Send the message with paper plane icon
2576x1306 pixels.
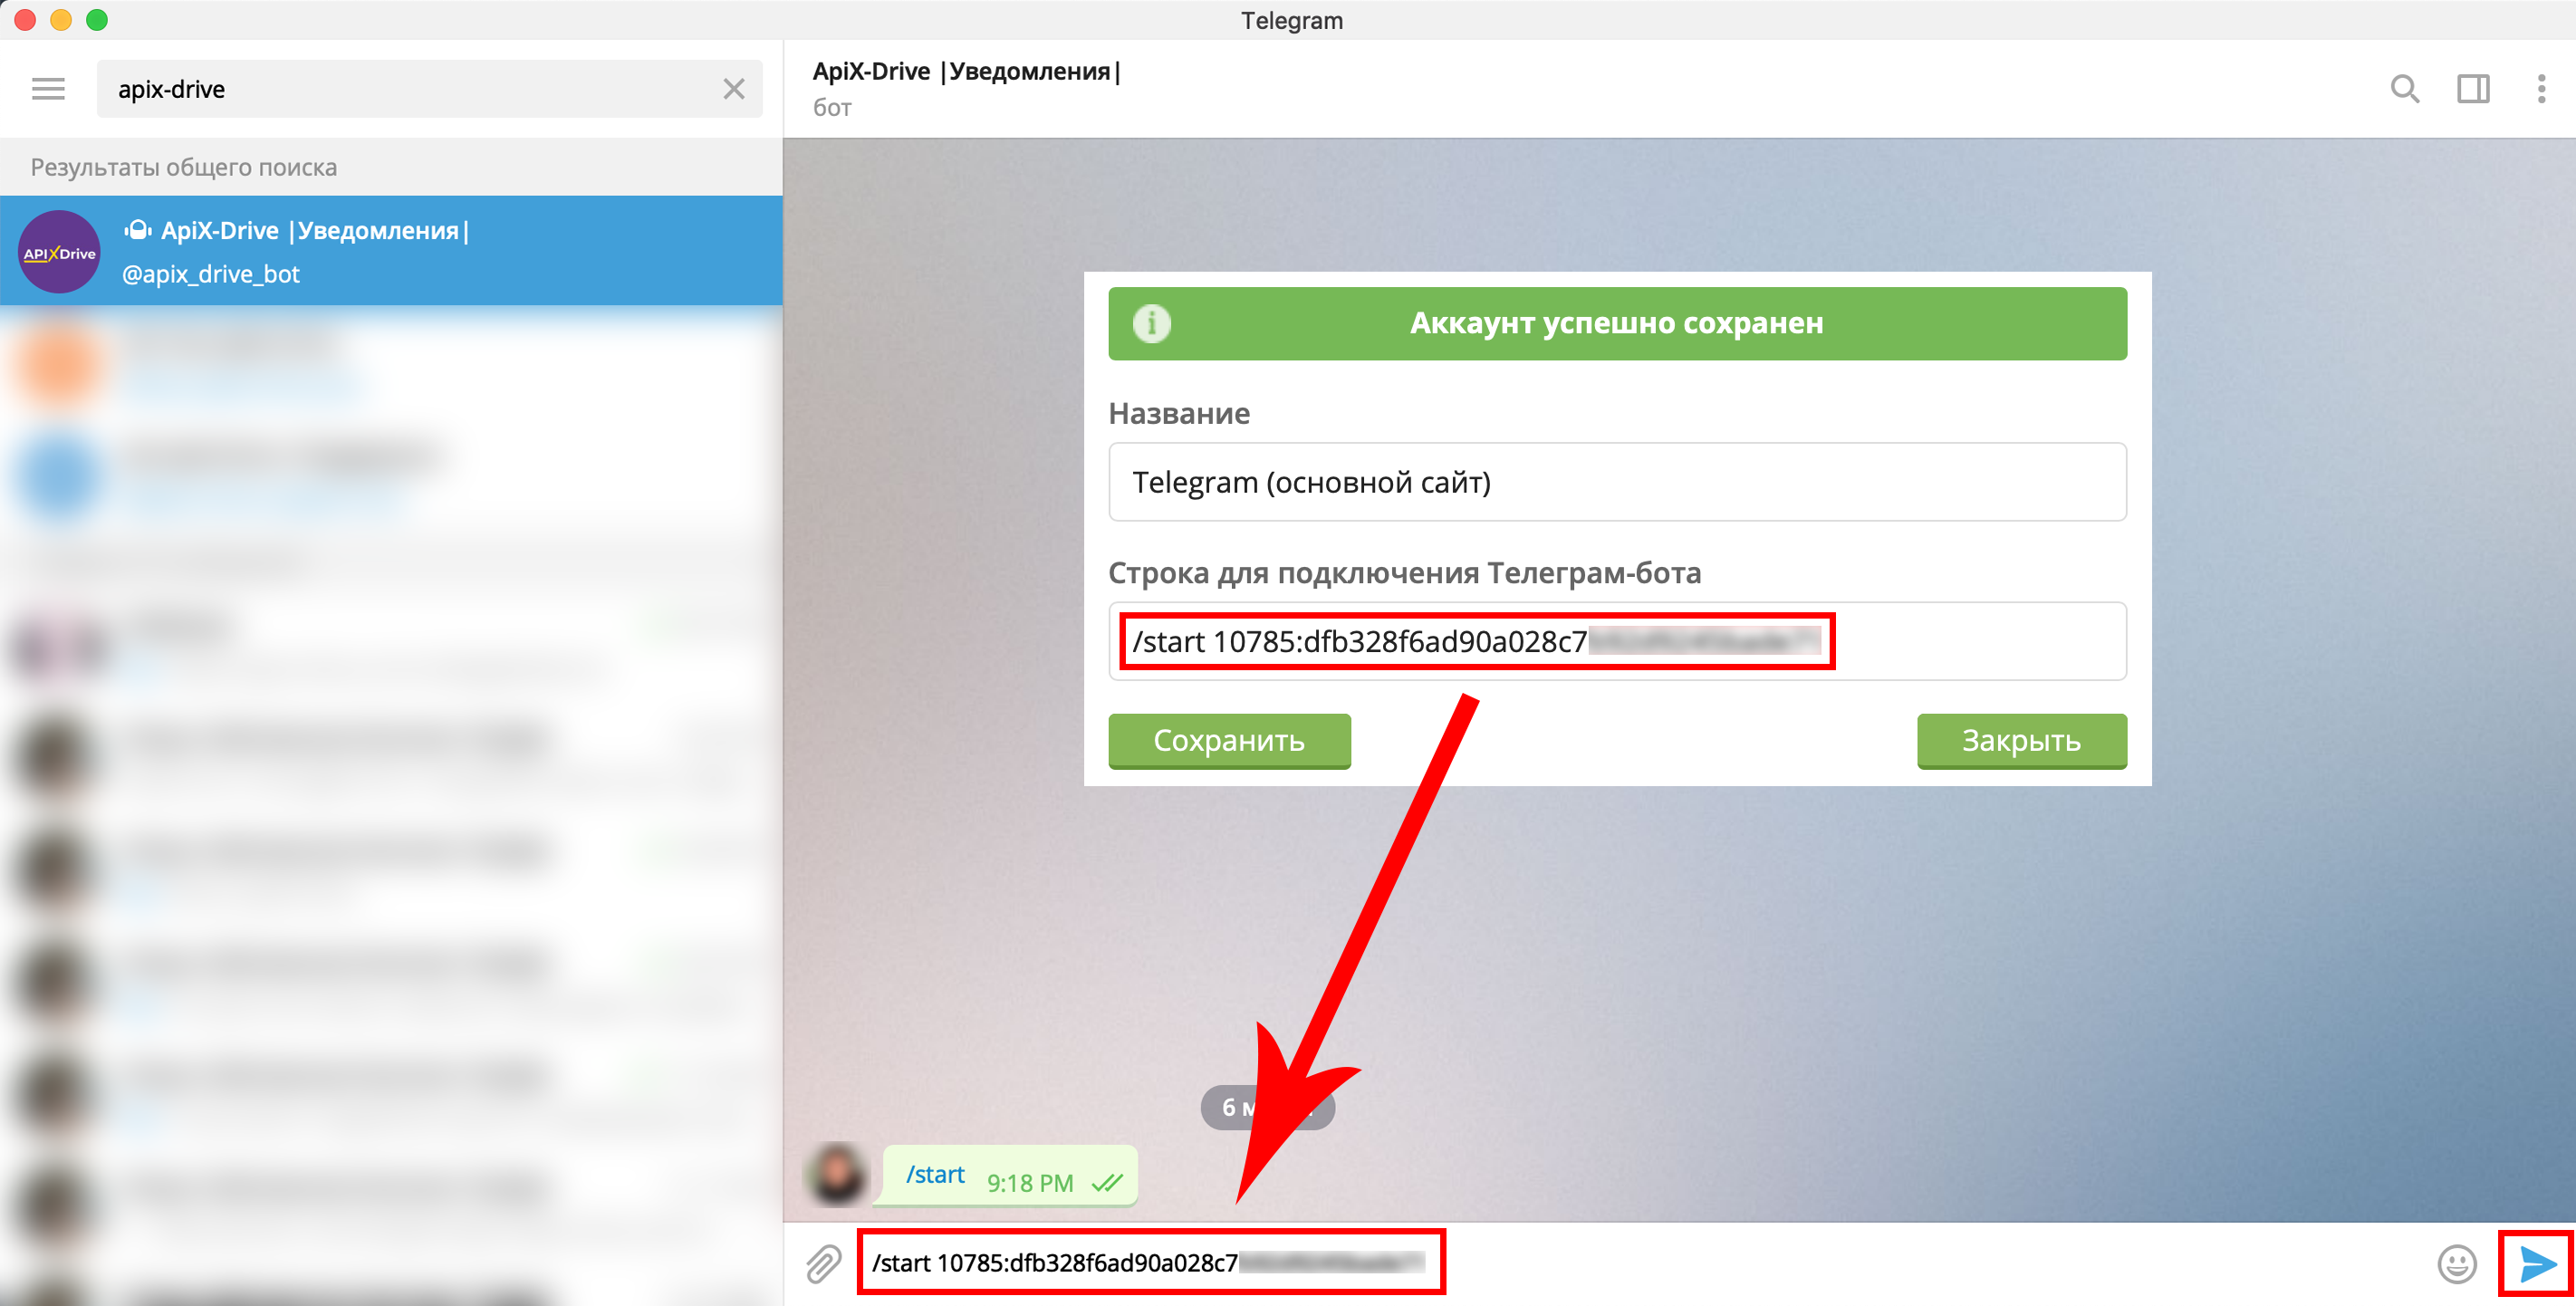[2537, 1264]
